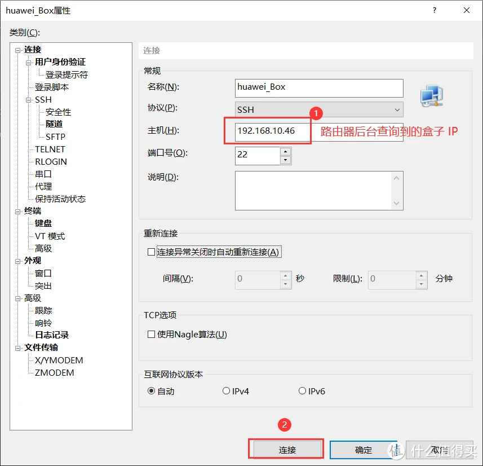Select 代理 in the category tree
This screenshot has width=483, height=466.
43,186
